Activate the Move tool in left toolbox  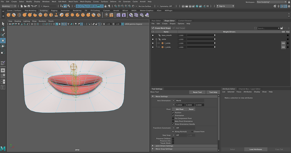point(3,40)
